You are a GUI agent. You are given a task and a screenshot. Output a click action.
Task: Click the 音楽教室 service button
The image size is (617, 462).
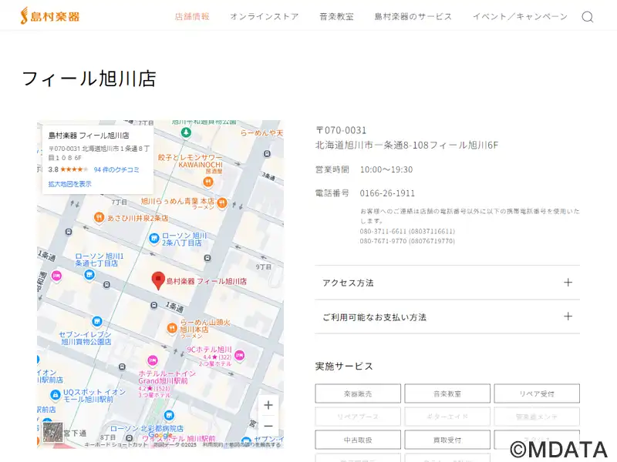coord(447,393)
